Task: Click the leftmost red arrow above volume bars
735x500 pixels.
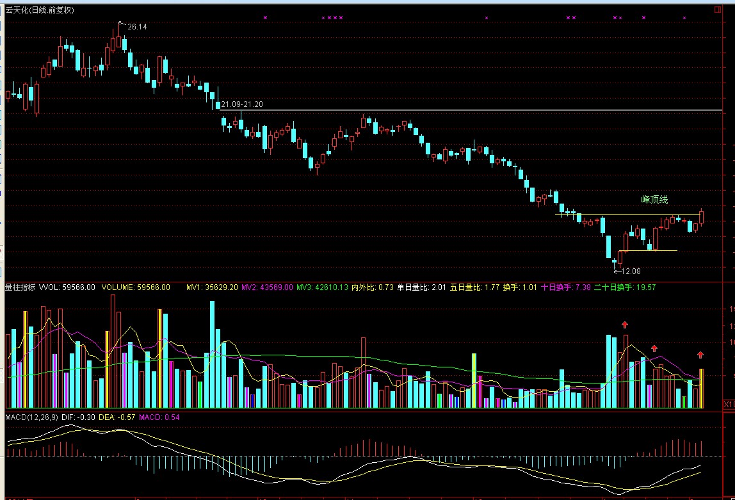Action: pyautogui.click(x=625, y=325)
